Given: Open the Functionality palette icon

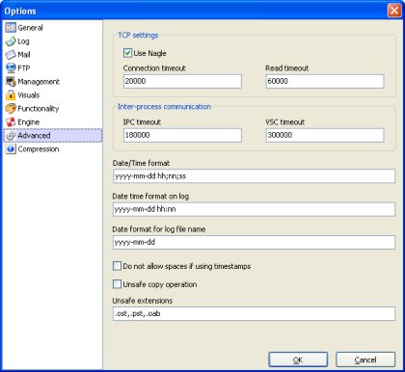Looking at the screenshot, I should pos(11,109).
